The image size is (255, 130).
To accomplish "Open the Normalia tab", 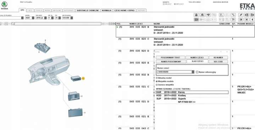I will tap(107, 10).
